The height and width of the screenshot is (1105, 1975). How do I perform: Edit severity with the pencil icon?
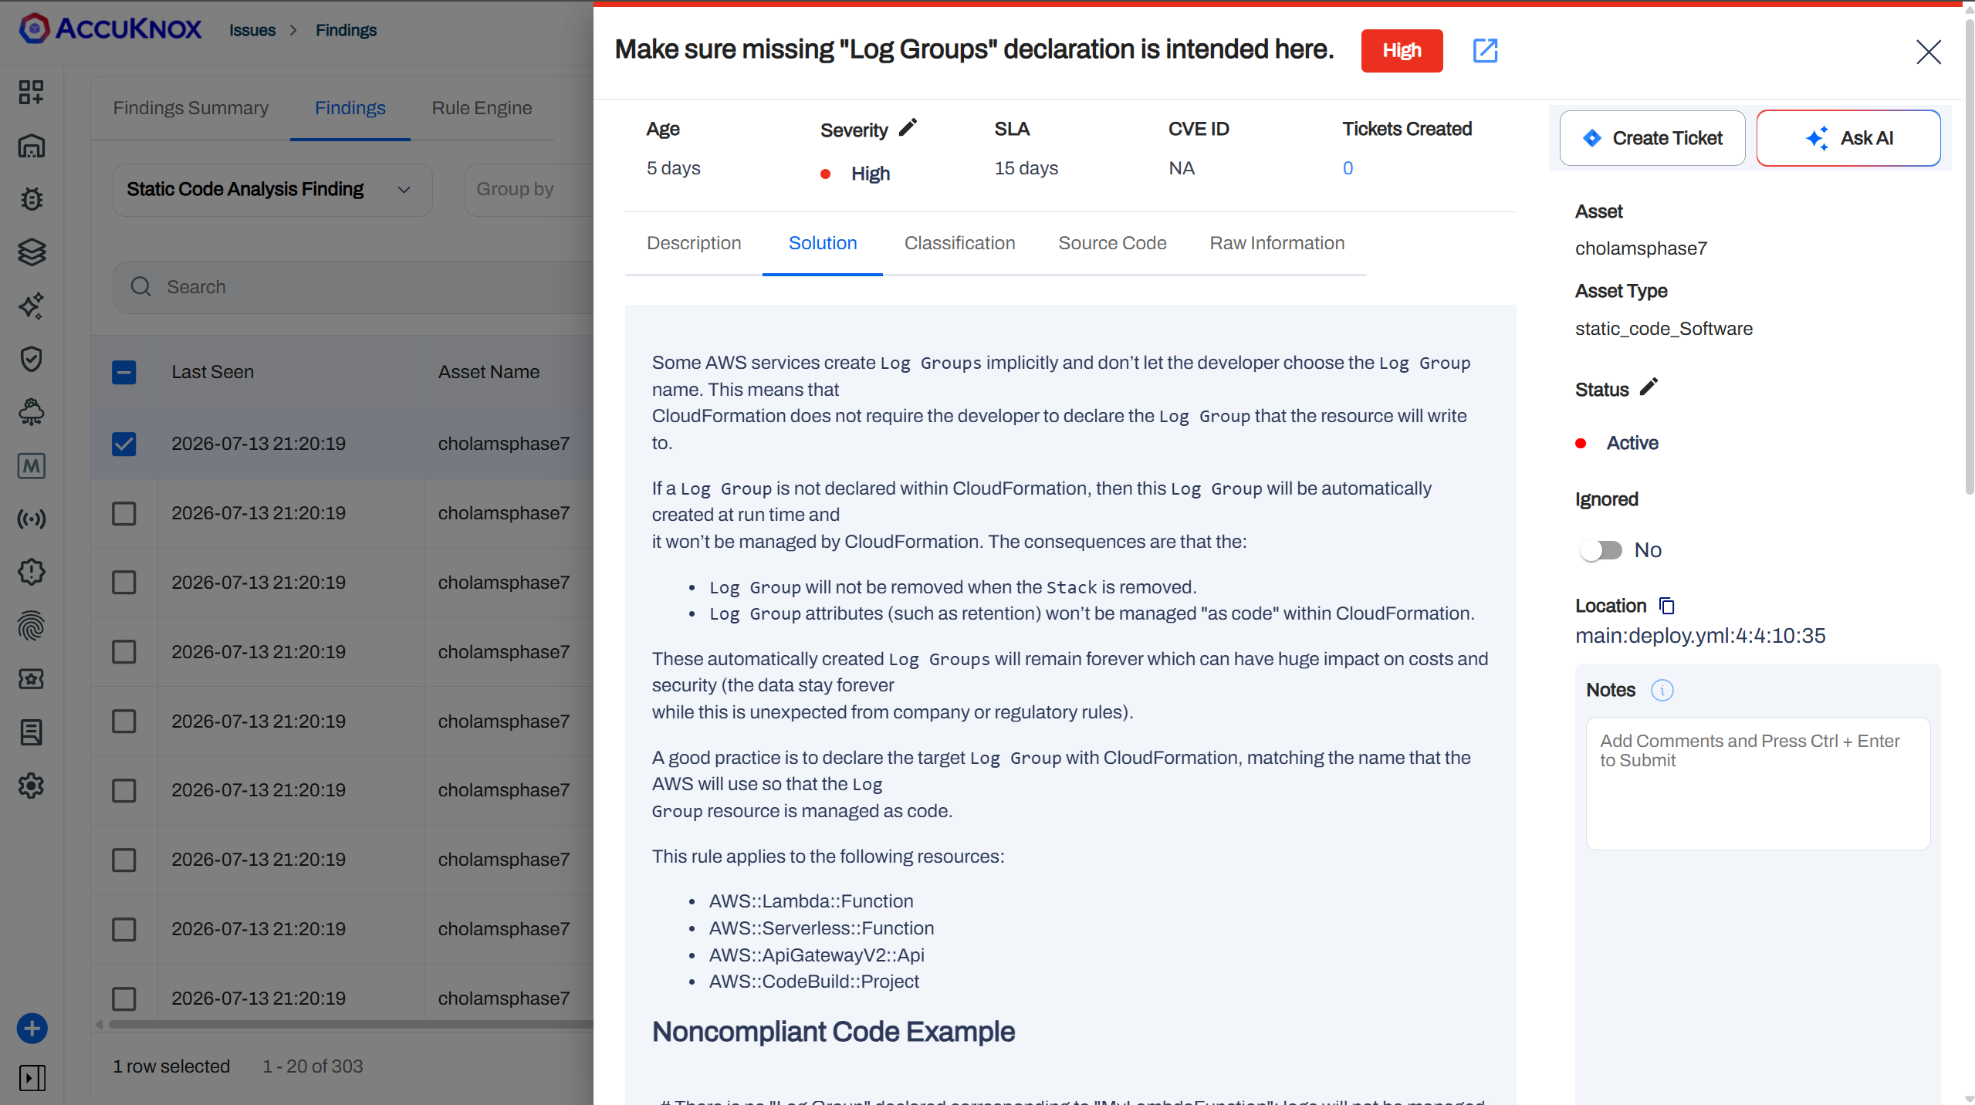[x=908, y=127]
